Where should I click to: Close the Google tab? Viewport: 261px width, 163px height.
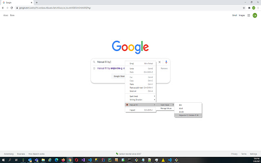(x=31, y=2)
